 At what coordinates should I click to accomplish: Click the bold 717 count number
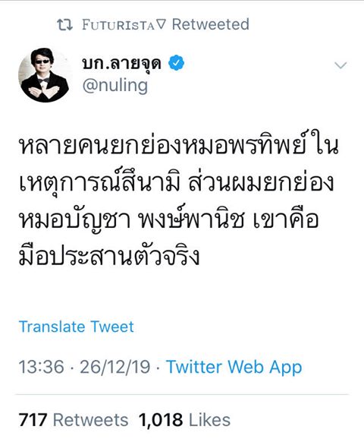[33, 420]
